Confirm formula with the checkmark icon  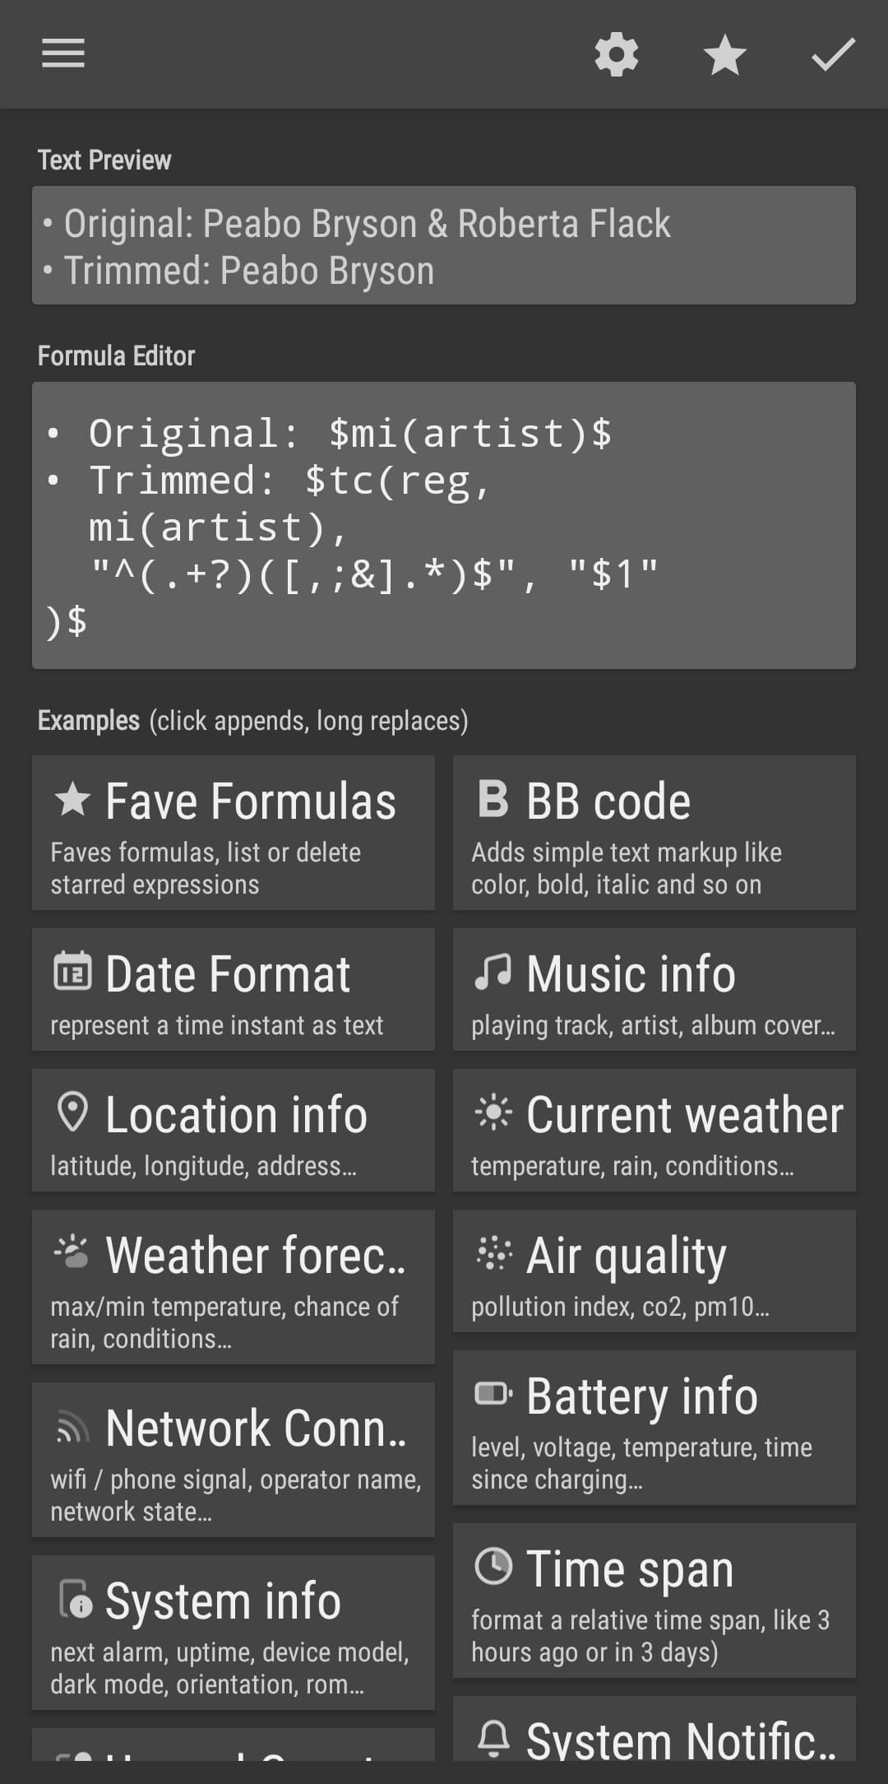pos(833,55)
